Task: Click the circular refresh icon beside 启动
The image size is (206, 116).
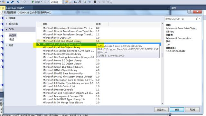Action: pos(45,2)
